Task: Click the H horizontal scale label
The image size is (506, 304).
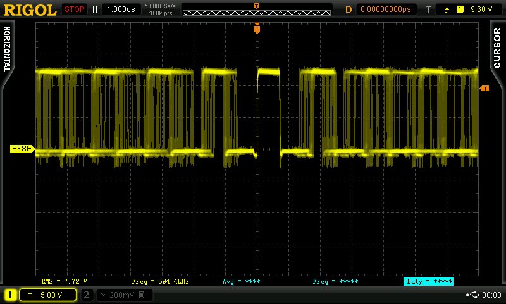Action: click(95, 9)
